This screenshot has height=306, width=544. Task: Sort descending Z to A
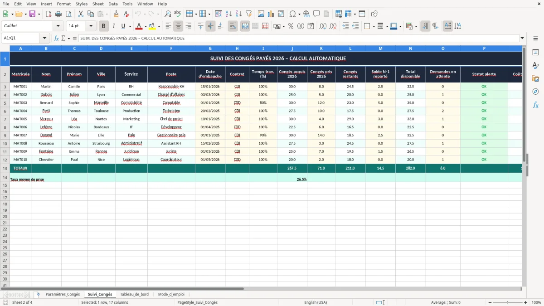point(239,14)
